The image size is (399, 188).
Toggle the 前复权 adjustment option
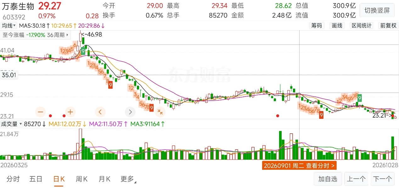click(x=388, y=25)
